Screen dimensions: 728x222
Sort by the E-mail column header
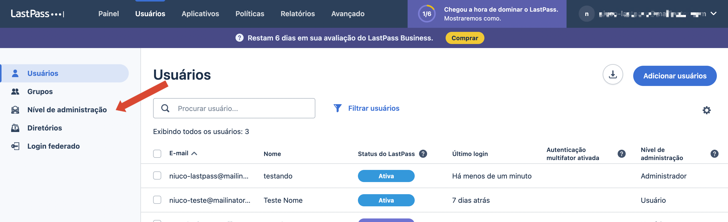(x=179, y=153)
